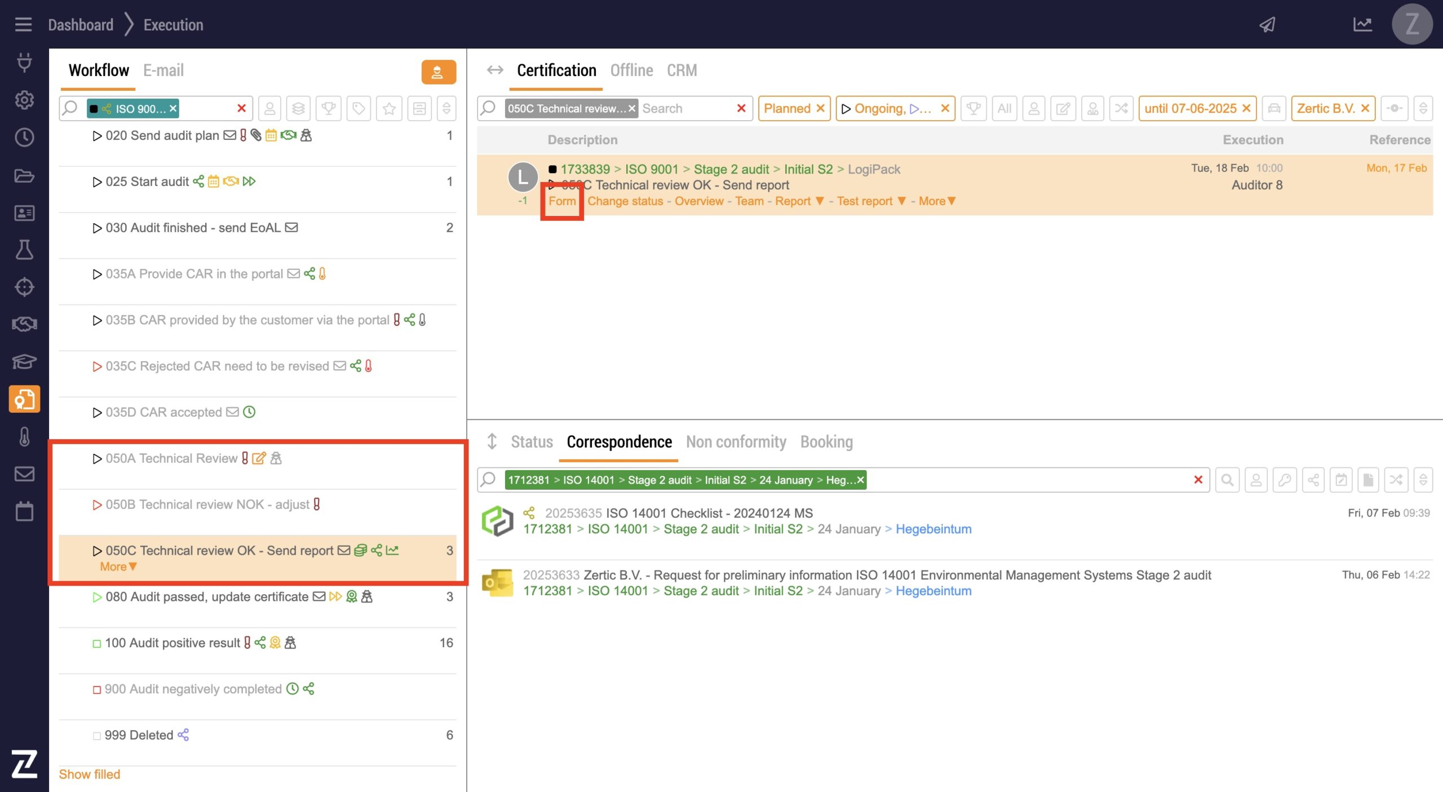
Task: Click the star filter icon in Workflow
Action: (389, 108)
